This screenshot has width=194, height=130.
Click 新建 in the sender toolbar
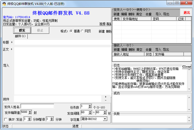tap(116, 14)
